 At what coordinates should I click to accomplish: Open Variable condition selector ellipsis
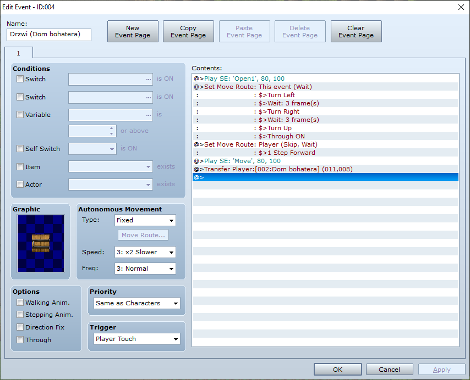pos(149,115)
